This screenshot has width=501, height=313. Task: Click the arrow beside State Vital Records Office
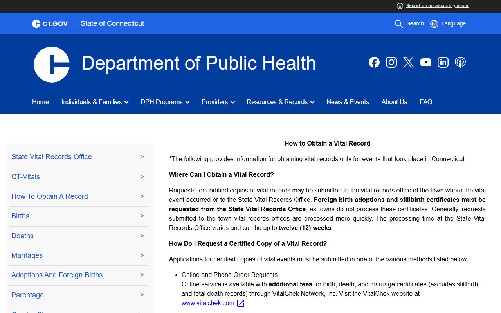[142, 157]
